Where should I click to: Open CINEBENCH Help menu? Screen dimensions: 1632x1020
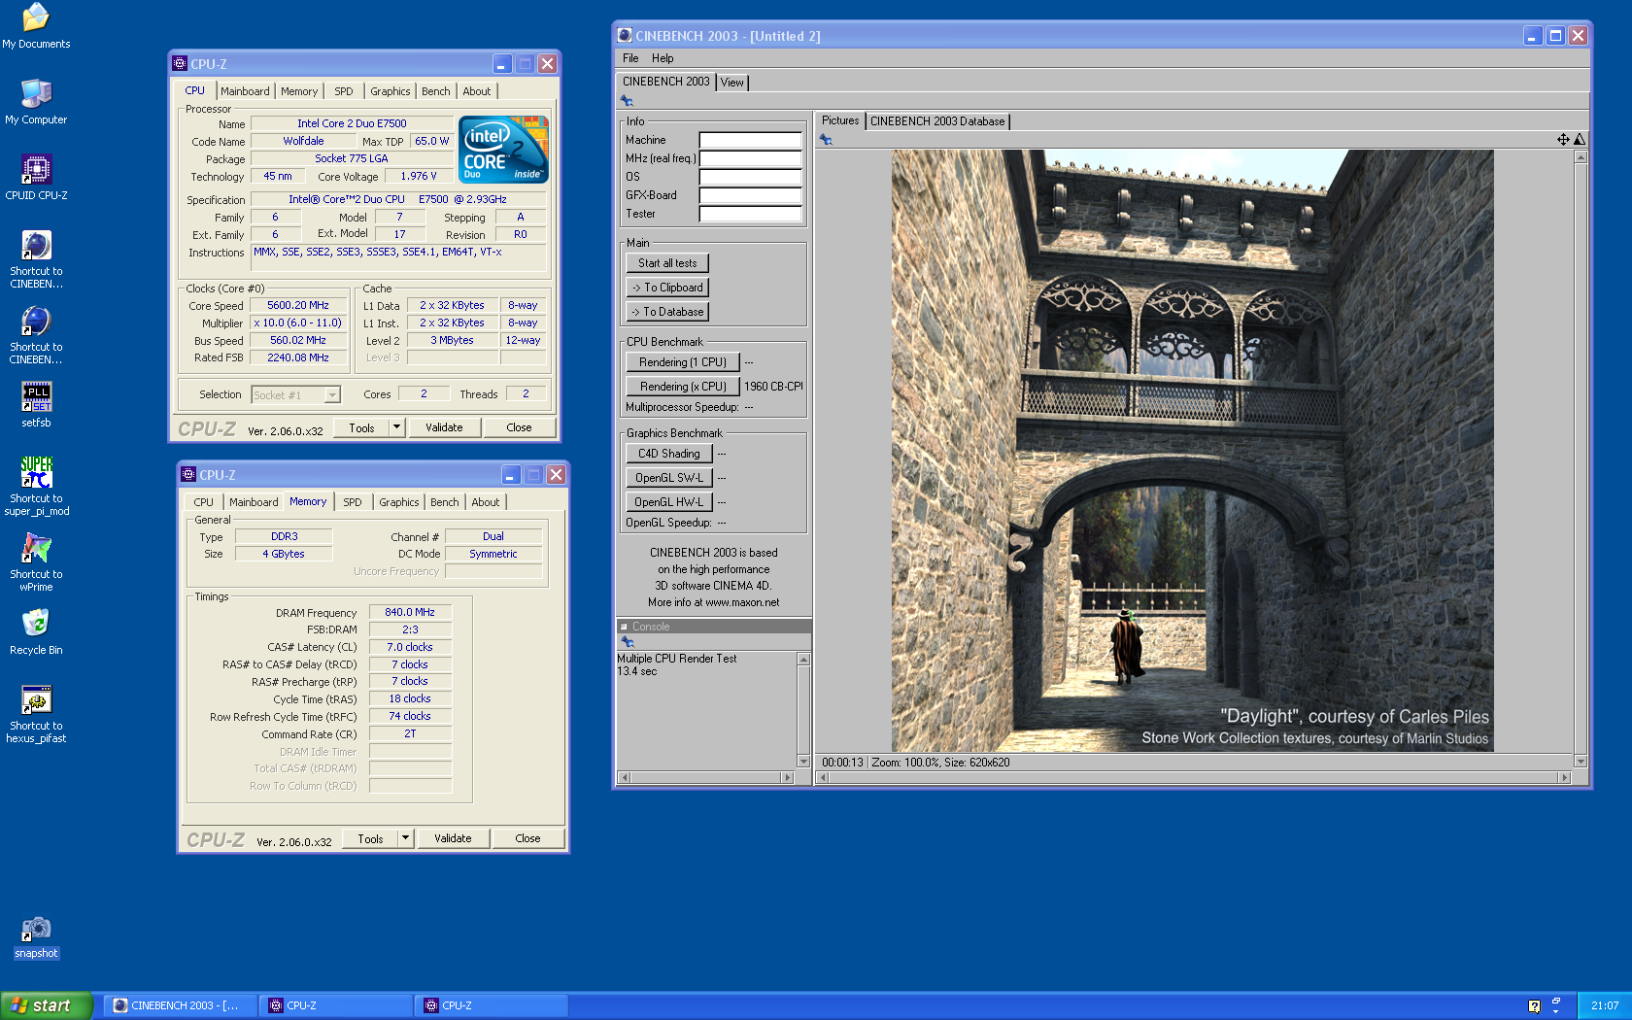point(663,58)
